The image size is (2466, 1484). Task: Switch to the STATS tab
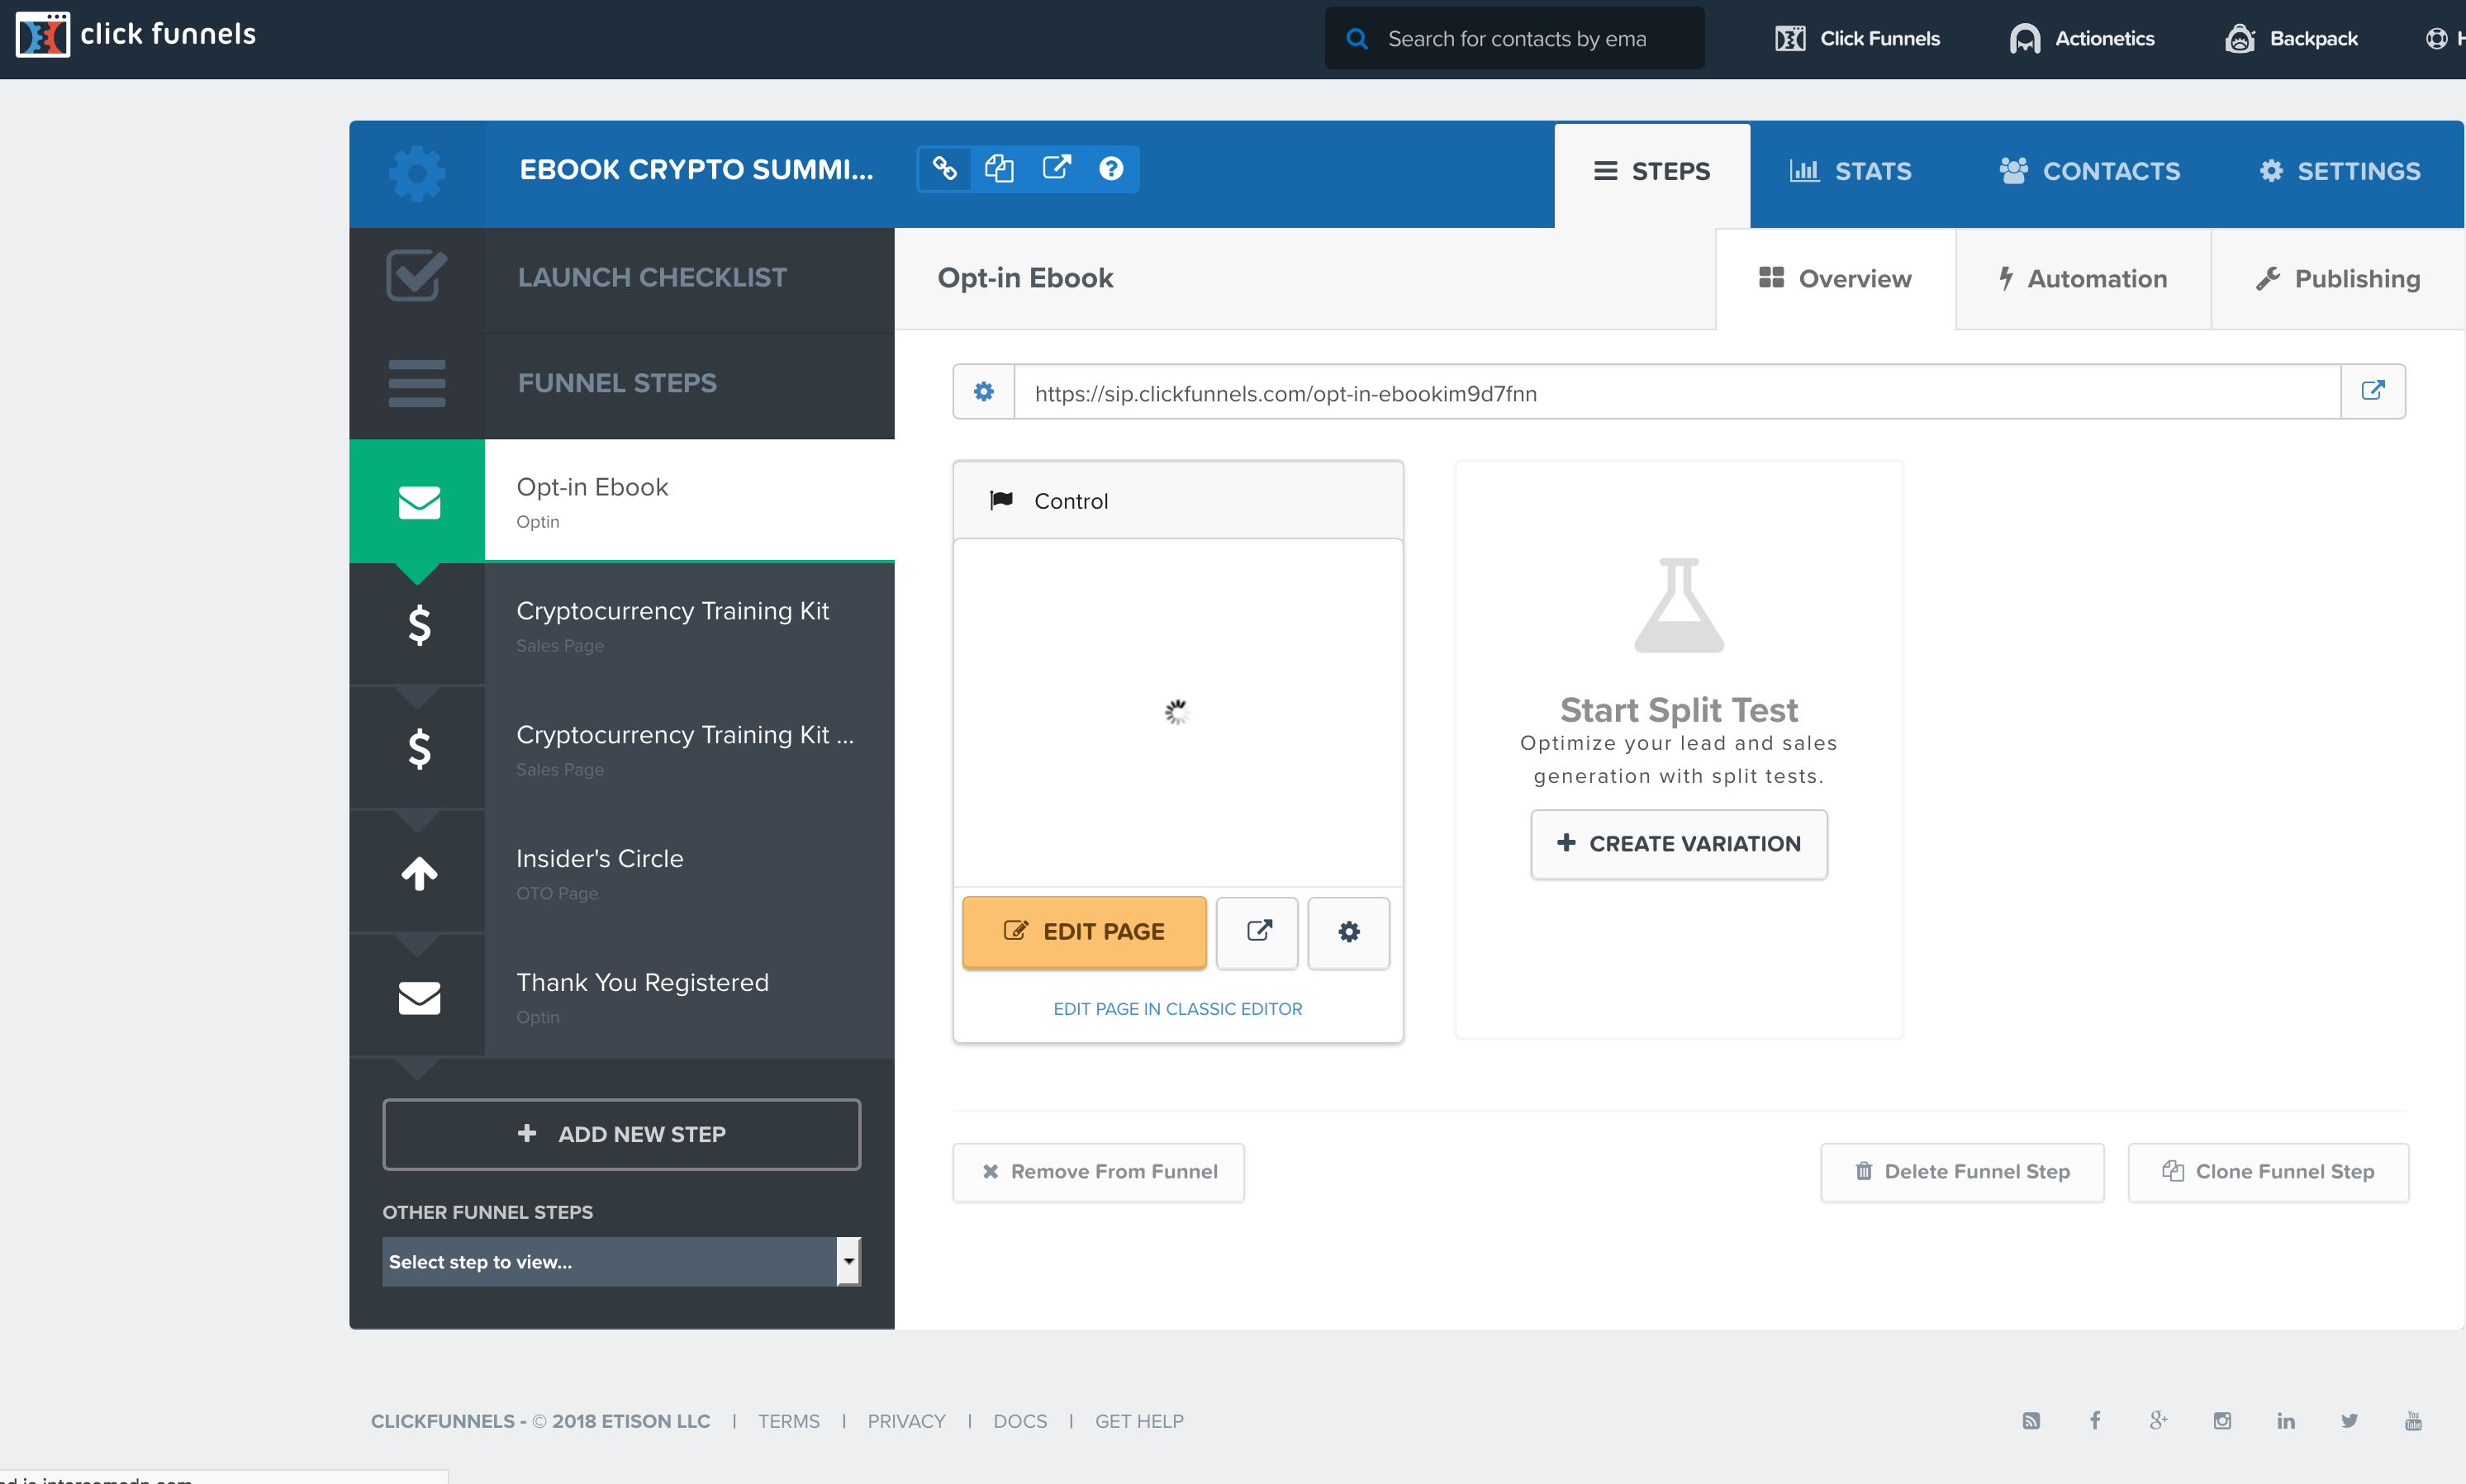point(1851,172)
